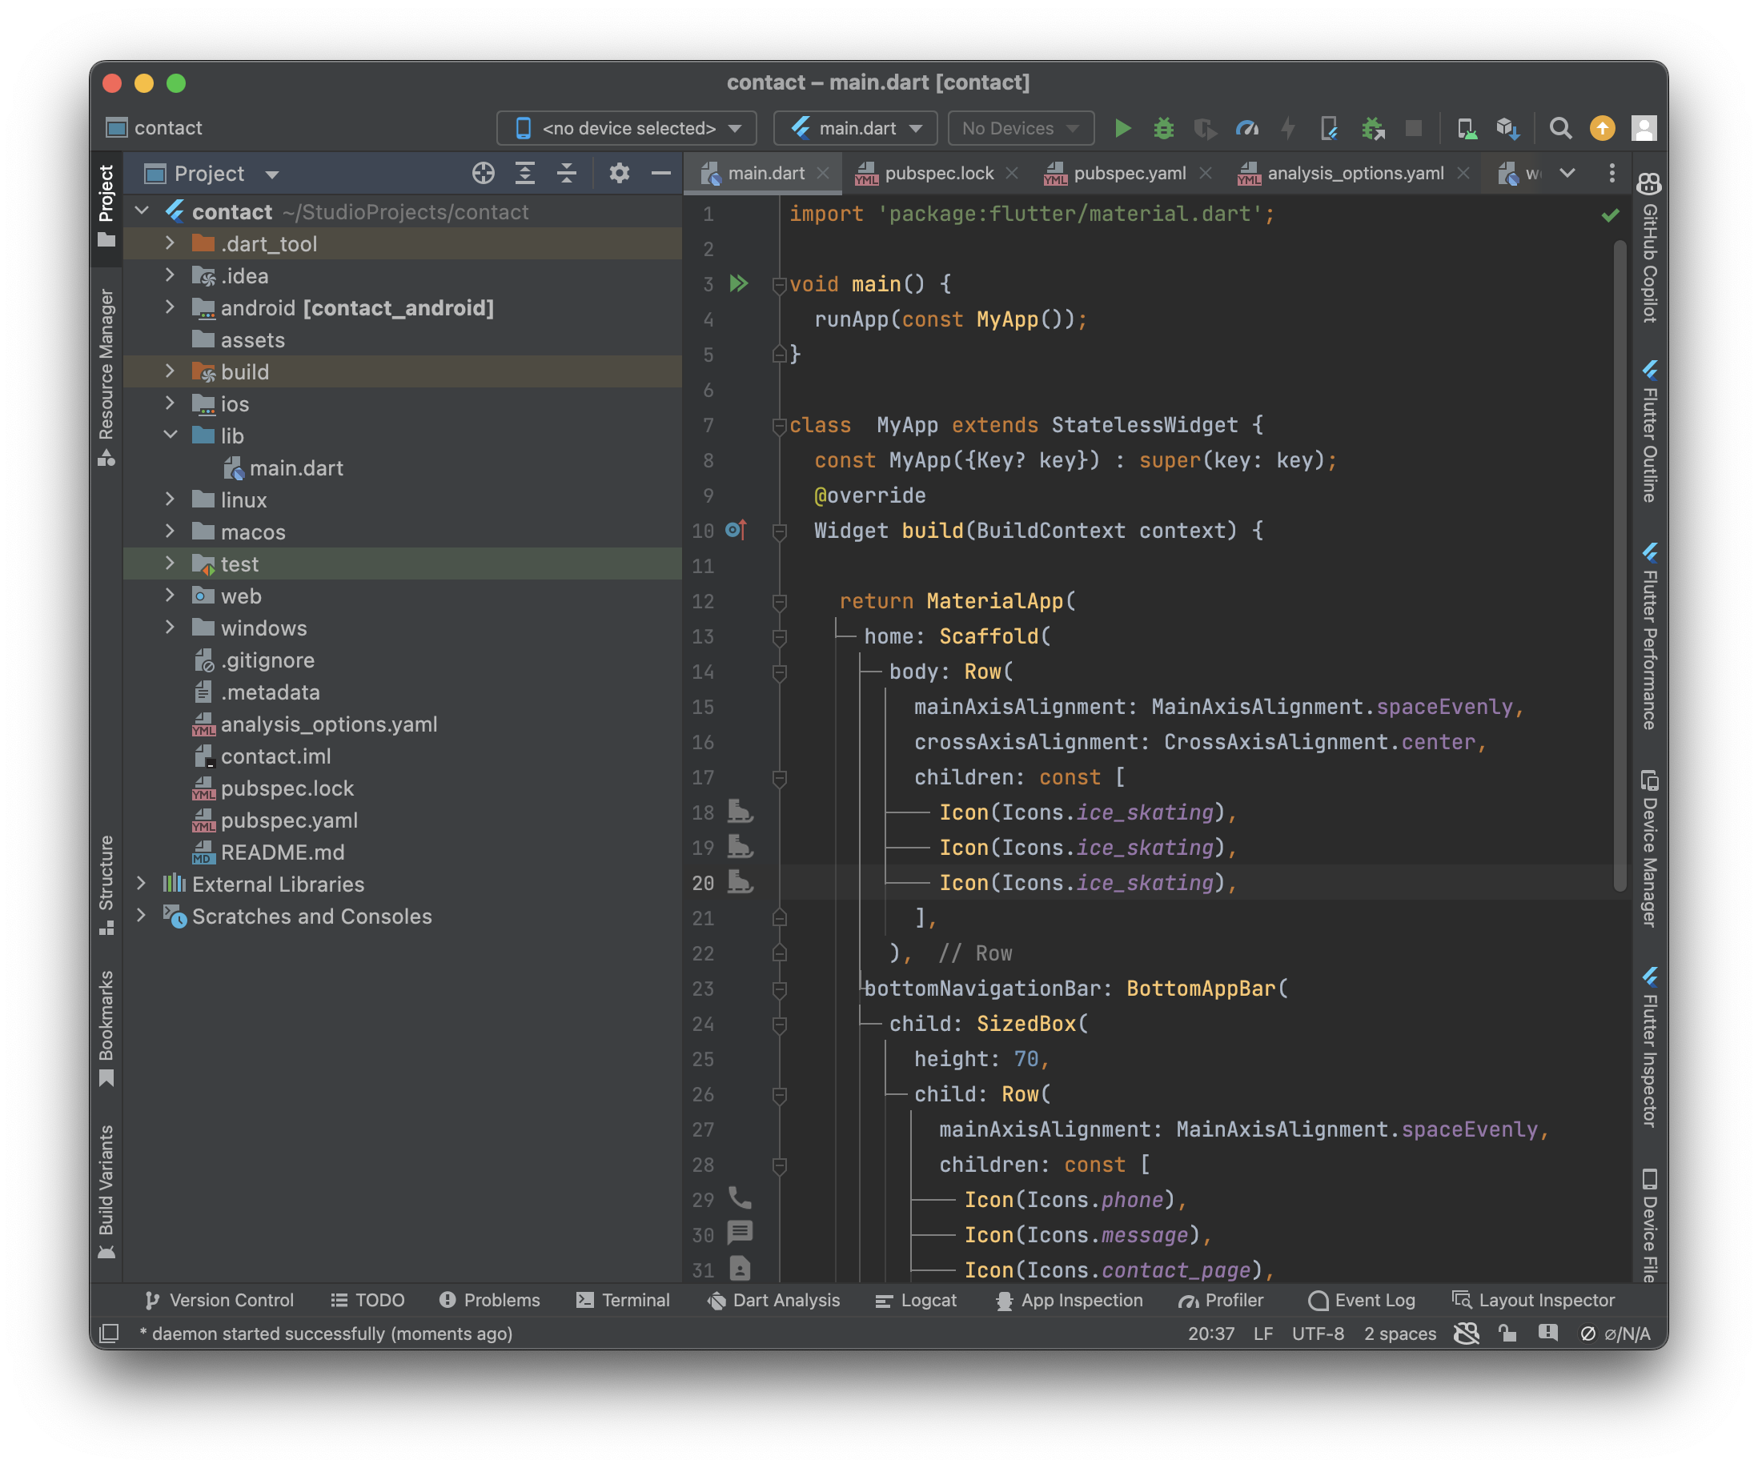Click the 2 spaces indent status entry

coord(1399,1334)
